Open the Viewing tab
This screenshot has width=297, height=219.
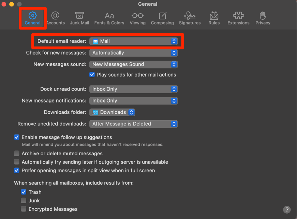pyautogui.click(x=138, y=18)
